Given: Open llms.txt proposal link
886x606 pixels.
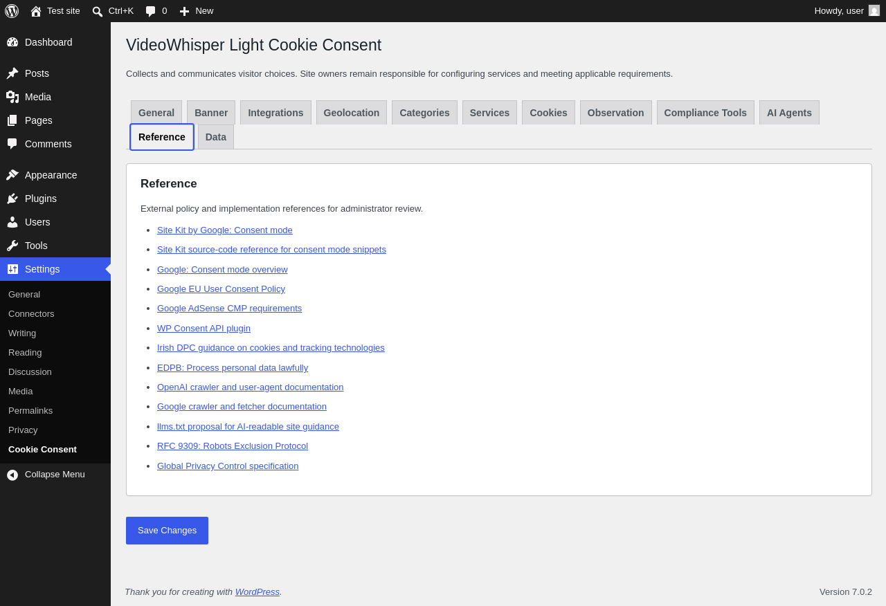Looking at the screenshot, I should click(248, 427).
